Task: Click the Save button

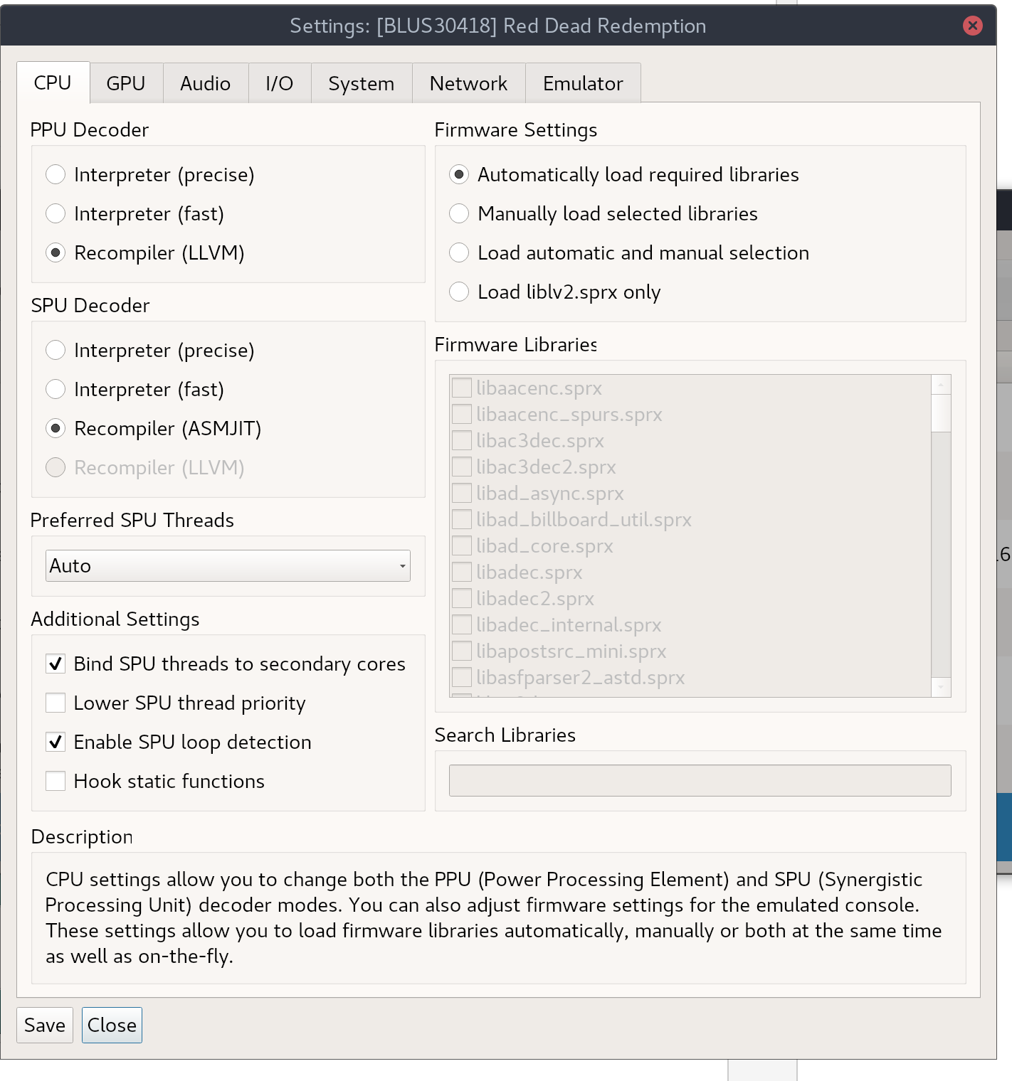Action: click(45, 1025)
